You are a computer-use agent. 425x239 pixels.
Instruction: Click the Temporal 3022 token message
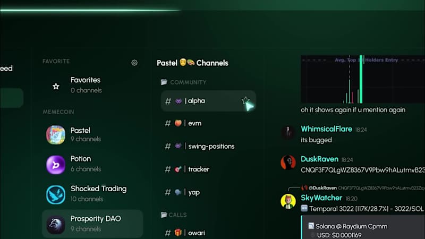363,209
